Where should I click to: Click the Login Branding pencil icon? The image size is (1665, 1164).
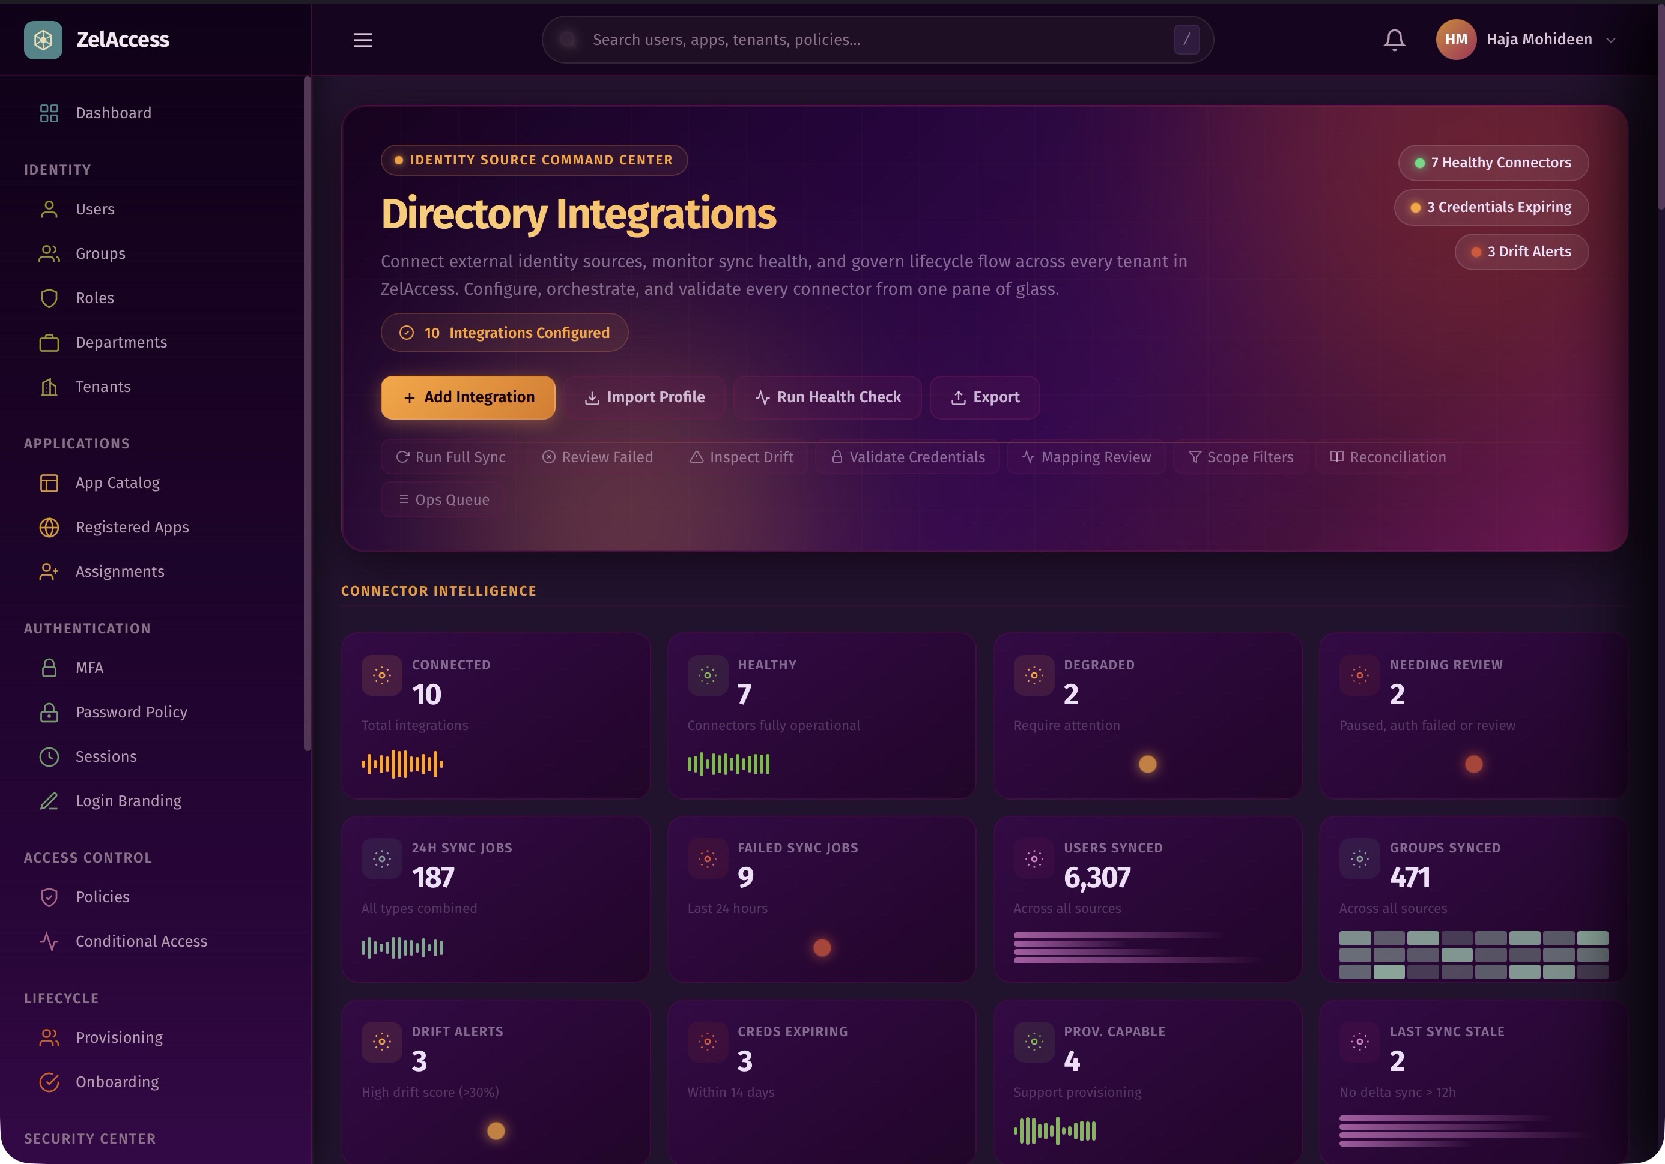(49, 801)
